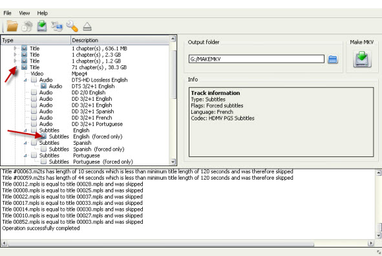The width and height of the screenshot is (382, 256).
Task: Click the Description column header
Action: 120,40
